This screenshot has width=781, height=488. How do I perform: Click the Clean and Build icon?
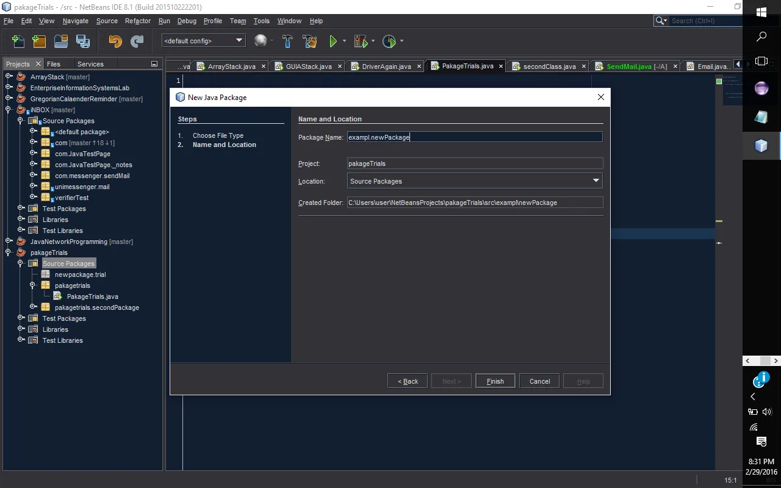point(309,41)
